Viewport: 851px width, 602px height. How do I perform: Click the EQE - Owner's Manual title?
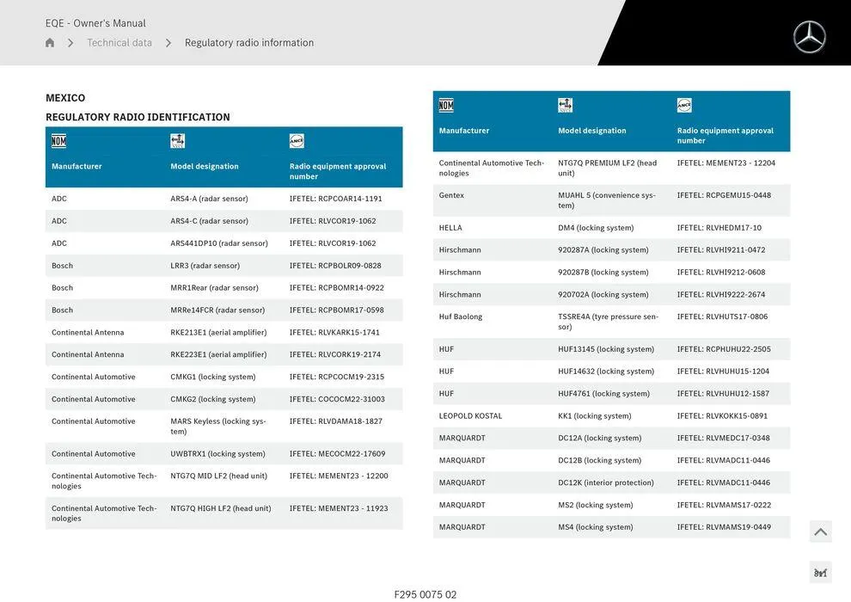point(95,23)
